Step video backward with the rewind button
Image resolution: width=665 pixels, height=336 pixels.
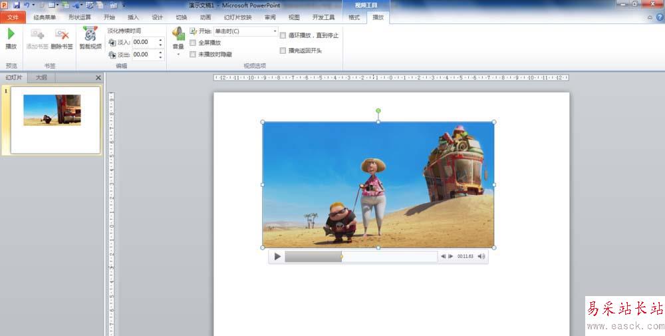pos(443,256)
